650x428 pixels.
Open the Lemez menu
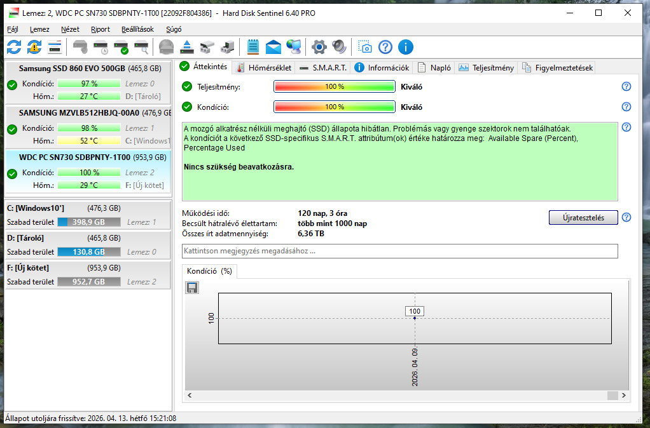click(x=39, y=29)
